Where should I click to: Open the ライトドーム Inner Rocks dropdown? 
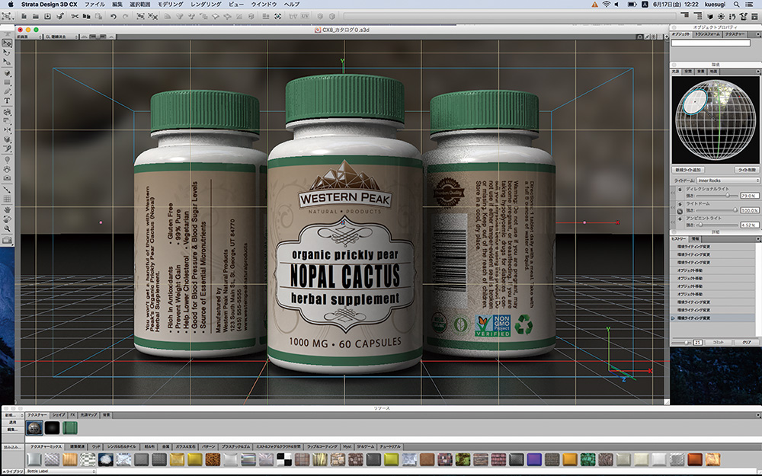pos(728,180)
